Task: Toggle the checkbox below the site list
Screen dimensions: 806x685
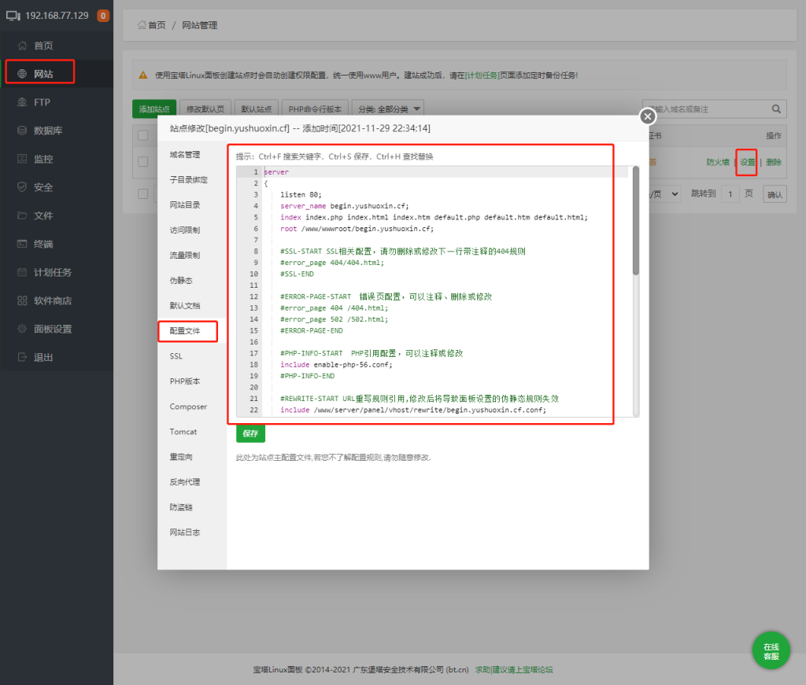Action: (142, 193)
